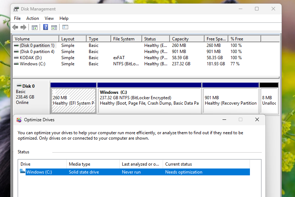Maximize the Disk Management window
This screenshot has height=197, width=295.
(257, 9)
